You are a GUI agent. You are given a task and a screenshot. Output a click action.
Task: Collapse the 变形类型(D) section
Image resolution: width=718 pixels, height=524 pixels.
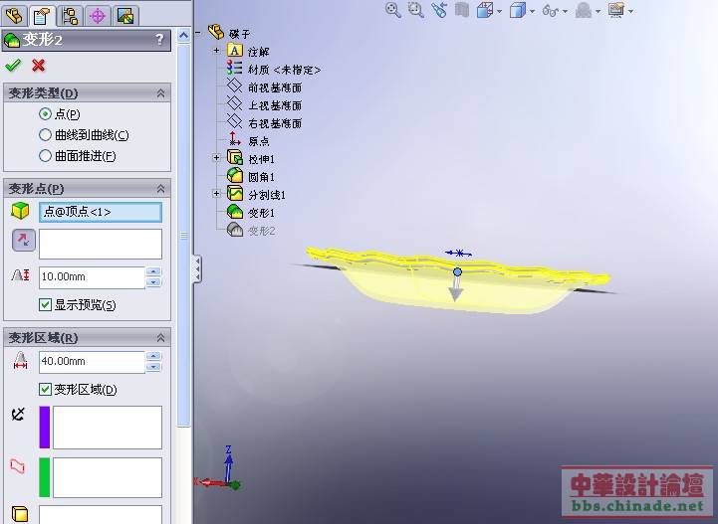click(x=160, y=93)
